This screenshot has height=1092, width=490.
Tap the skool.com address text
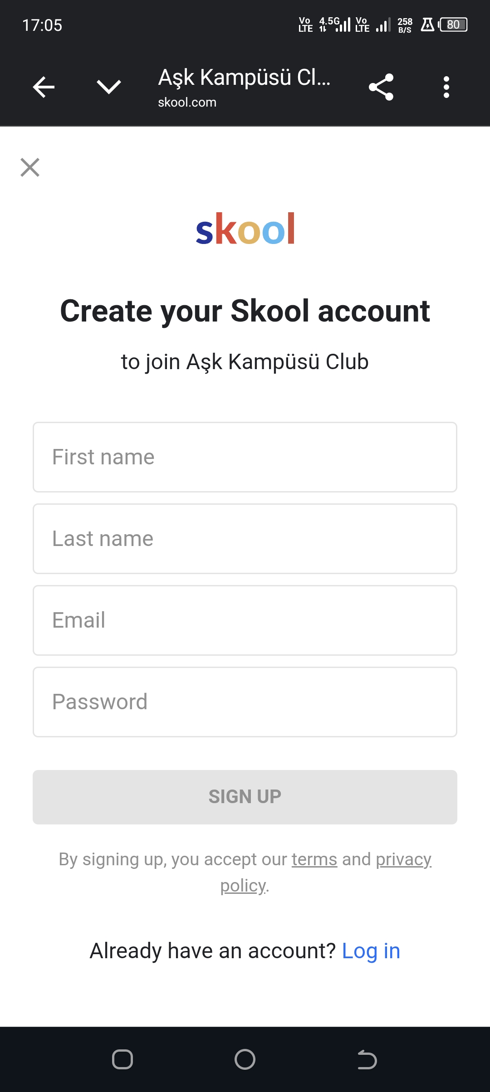click(x=187, y=102)
